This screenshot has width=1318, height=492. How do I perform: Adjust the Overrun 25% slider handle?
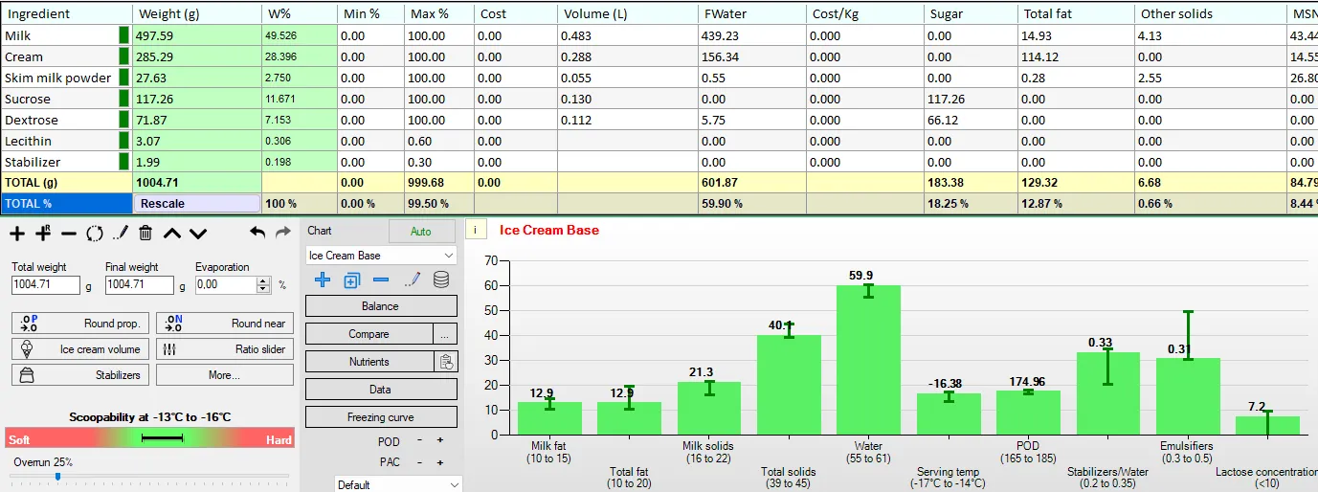57,476
